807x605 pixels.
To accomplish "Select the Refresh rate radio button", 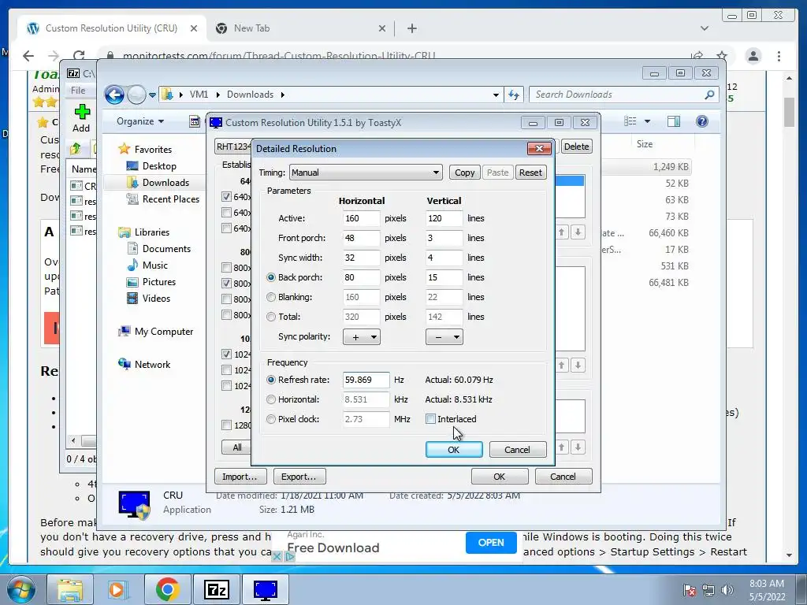I will point(271,380).
